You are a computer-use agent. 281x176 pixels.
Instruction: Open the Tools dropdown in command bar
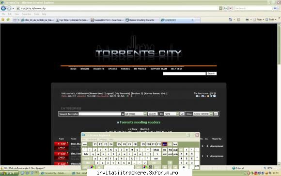[271, 19]
